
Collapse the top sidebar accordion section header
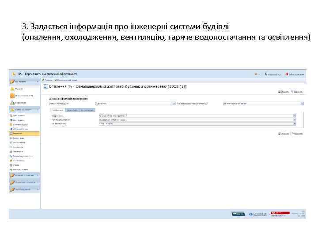24,82
